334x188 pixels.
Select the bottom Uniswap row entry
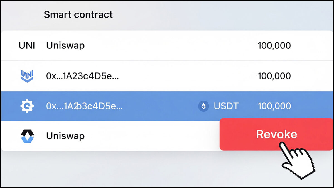(65, 136)
